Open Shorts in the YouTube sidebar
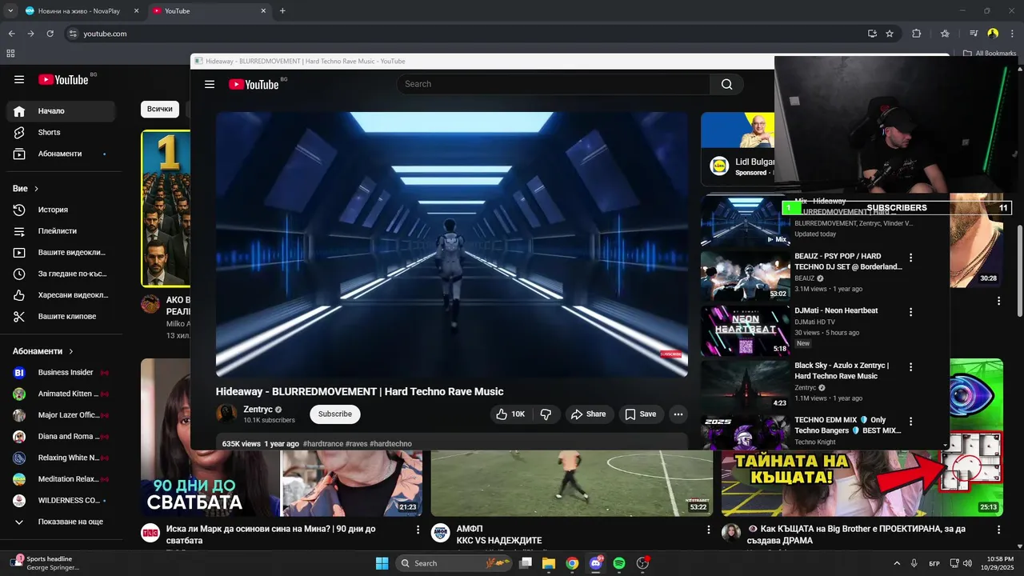Screen dimensions: 1024x576 coord(61,133)
